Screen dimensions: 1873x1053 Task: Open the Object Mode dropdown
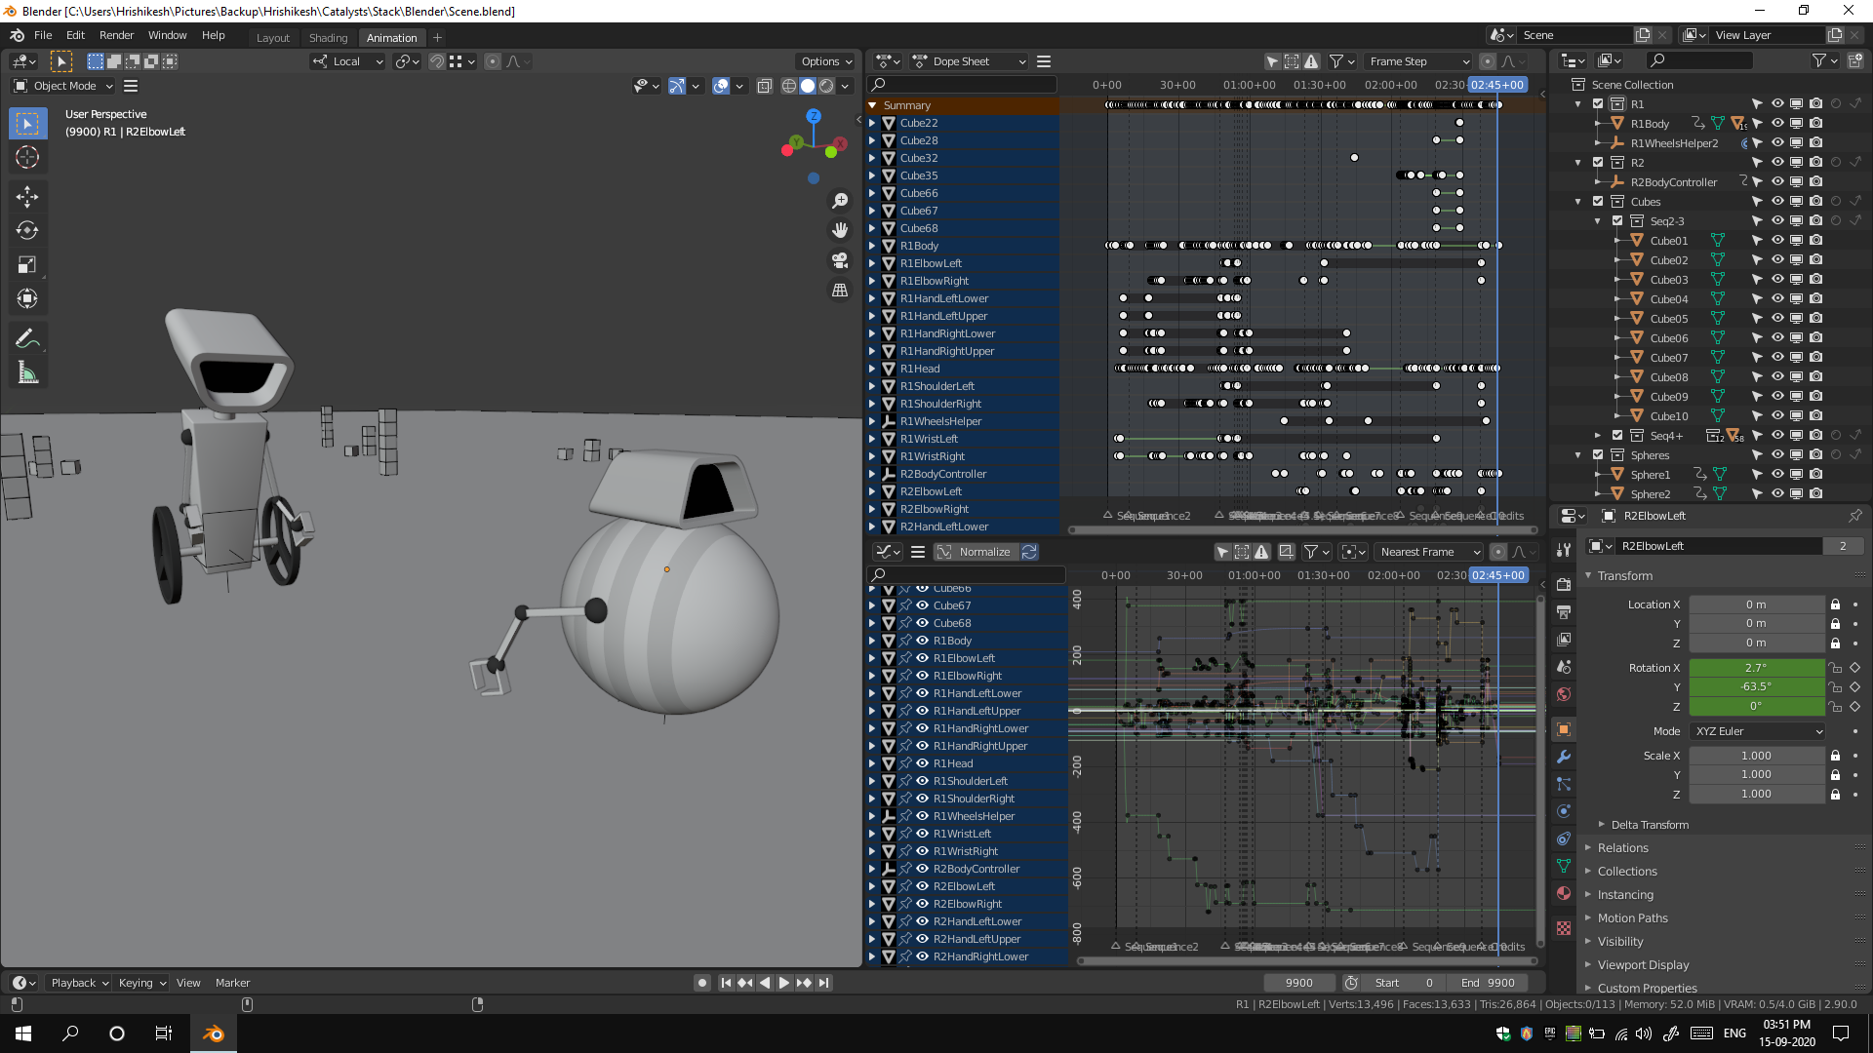[63, 86]
